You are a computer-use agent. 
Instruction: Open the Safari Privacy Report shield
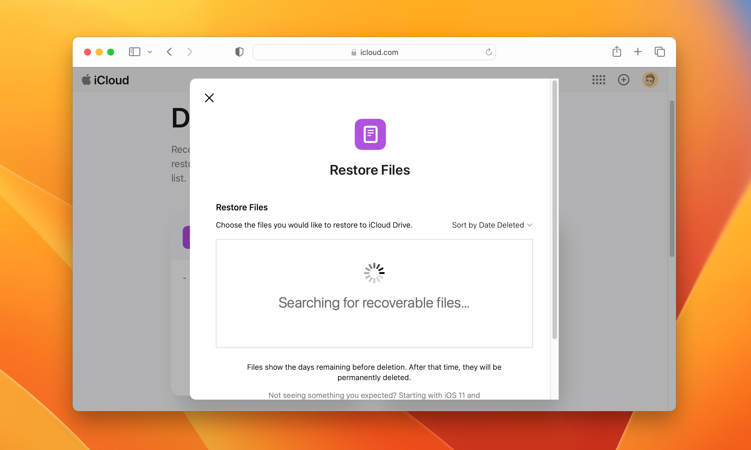pos(239,52)
